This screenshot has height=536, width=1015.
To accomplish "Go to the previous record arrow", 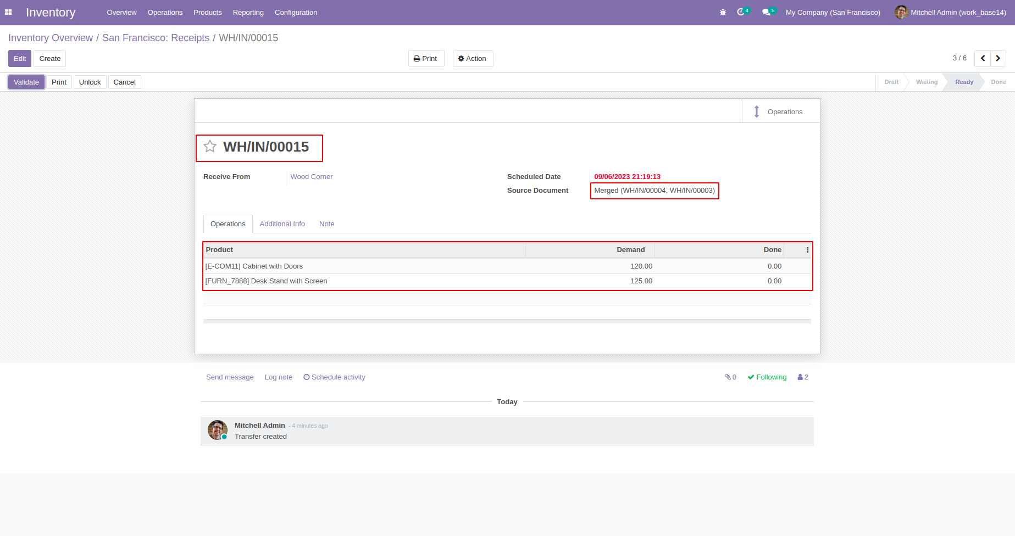I will [x=983, y=58].
